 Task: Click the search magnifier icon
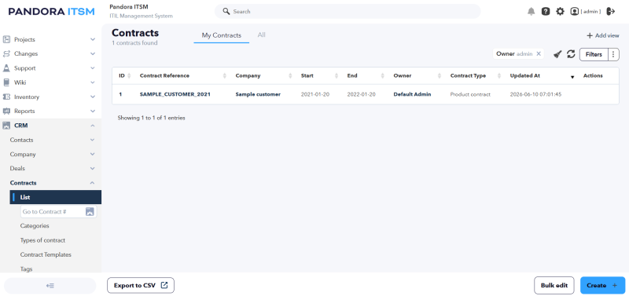pos(226,11)
